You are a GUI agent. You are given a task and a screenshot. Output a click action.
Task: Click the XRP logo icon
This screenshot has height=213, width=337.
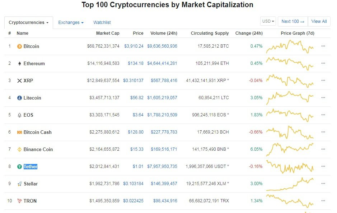tap(19, 81)
